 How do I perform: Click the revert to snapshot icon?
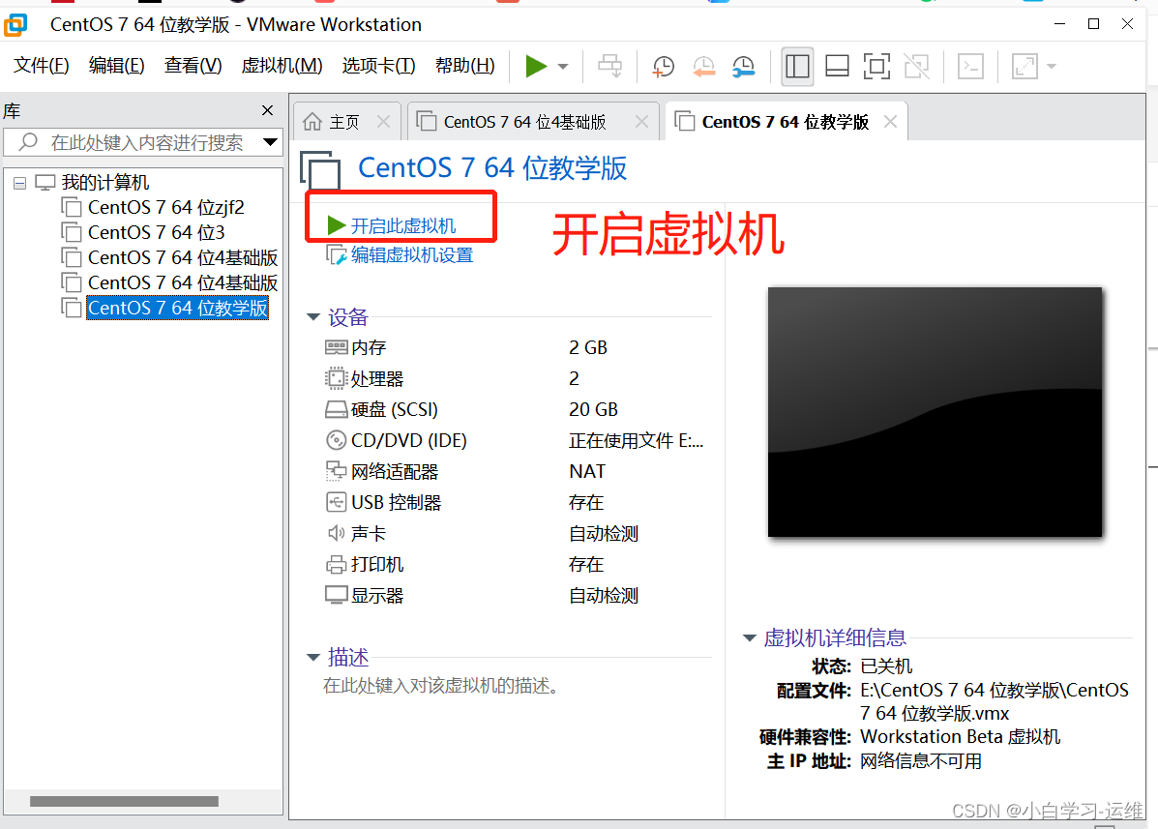704,67
